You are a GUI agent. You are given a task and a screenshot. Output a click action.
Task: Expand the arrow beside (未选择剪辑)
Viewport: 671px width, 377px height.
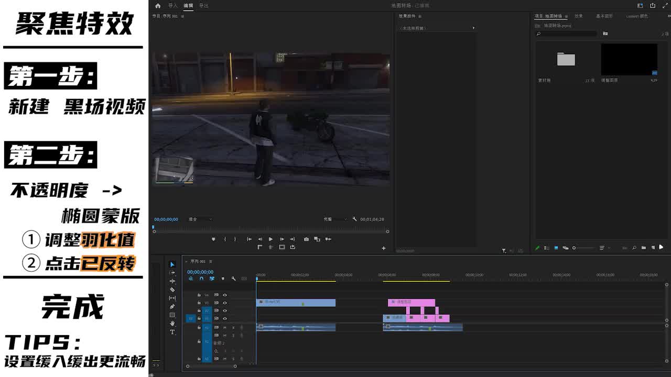click(473, 28)
